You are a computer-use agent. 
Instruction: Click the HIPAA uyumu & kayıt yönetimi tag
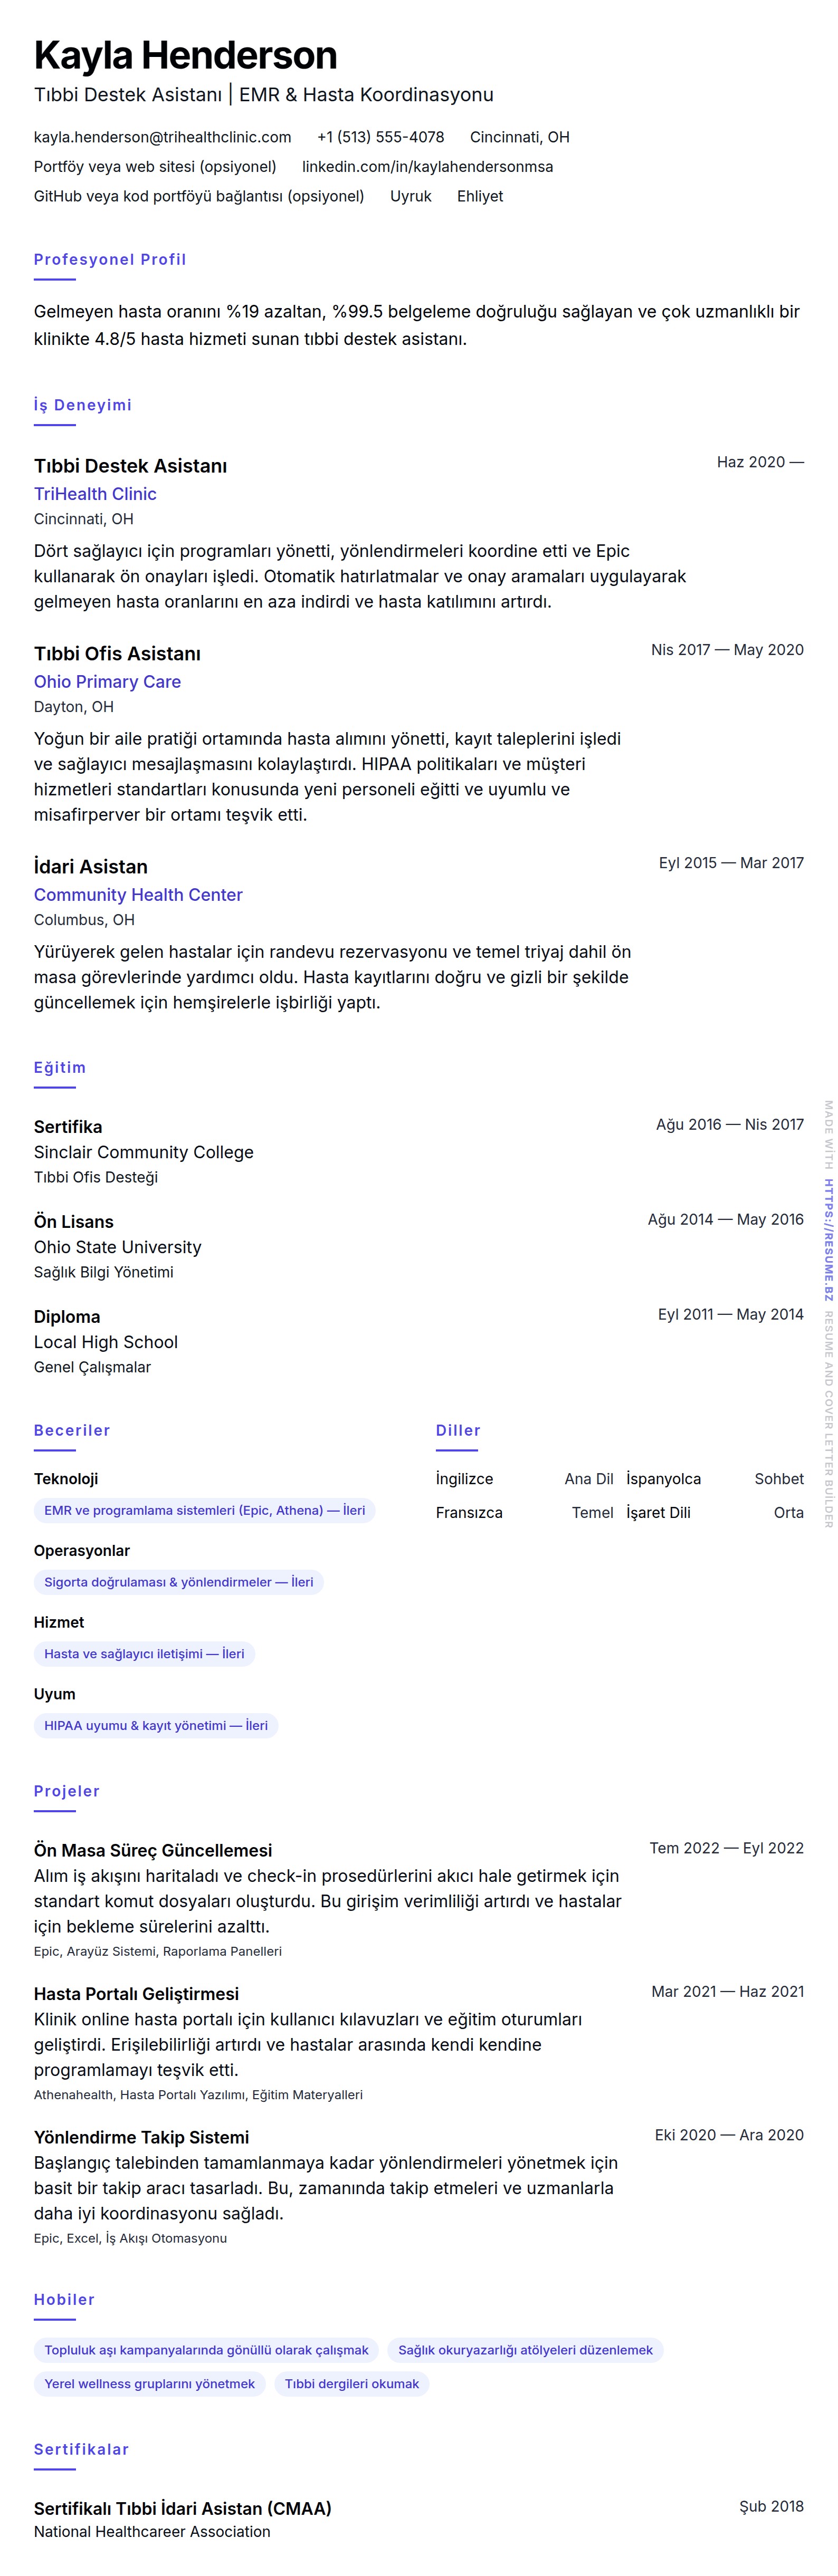[x=155, y=1726]
